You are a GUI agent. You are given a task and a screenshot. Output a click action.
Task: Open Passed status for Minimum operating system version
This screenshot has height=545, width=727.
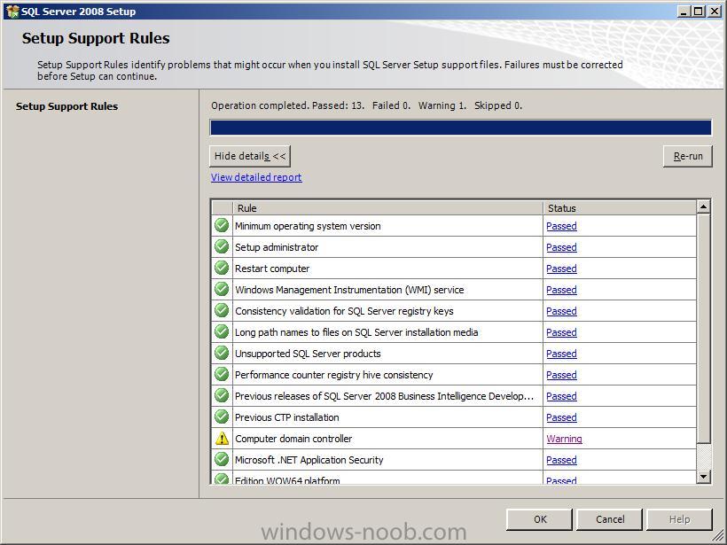(x=561, y=226)
